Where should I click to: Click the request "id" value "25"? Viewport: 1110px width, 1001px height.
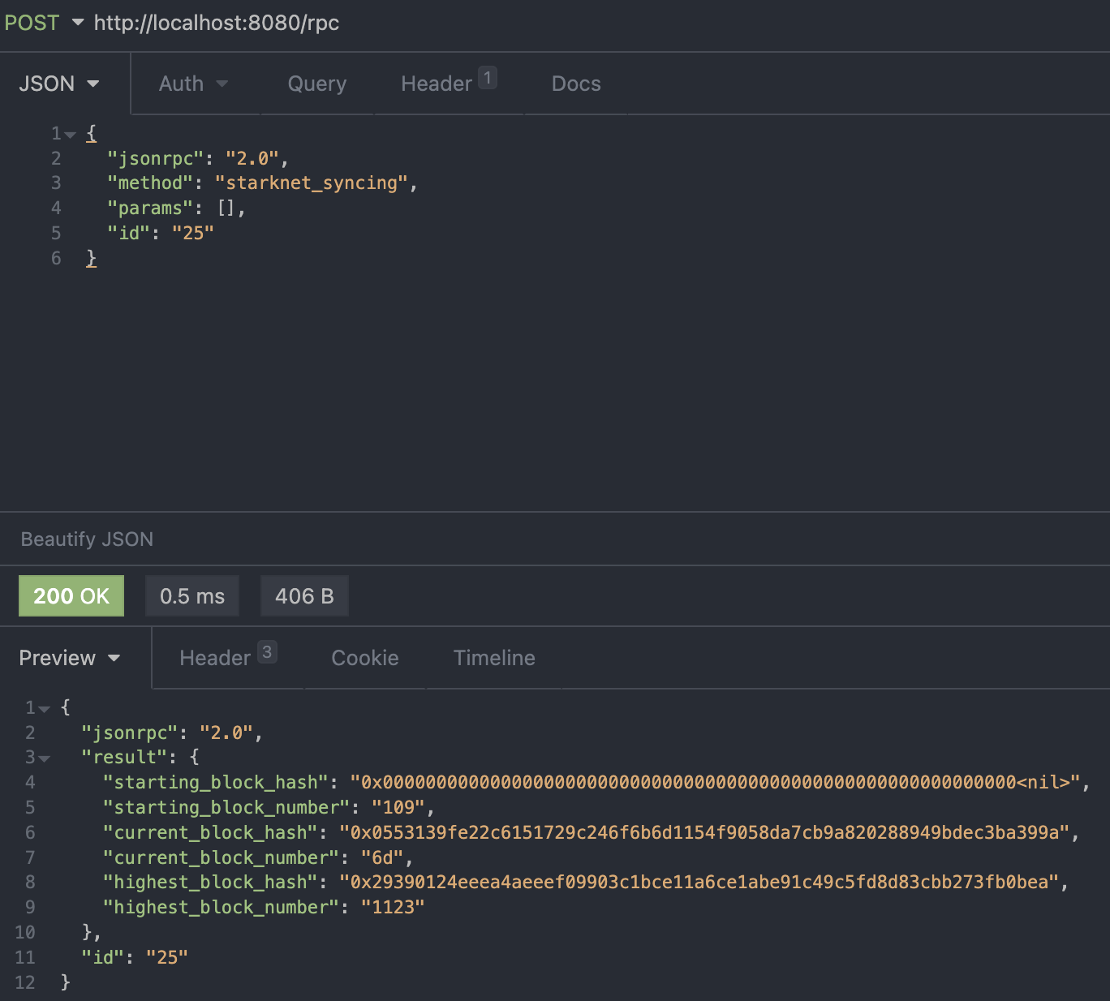point(193,234)
